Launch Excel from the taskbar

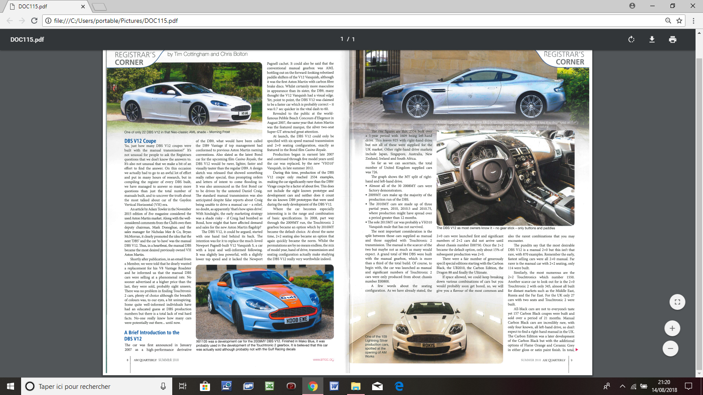[x=269, y=386]
